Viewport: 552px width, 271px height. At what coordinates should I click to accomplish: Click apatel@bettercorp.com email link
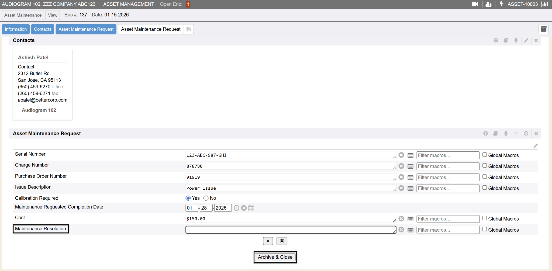point(43,100)
